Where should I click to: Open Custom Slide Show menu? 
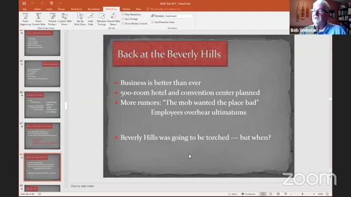coord(65,20)
